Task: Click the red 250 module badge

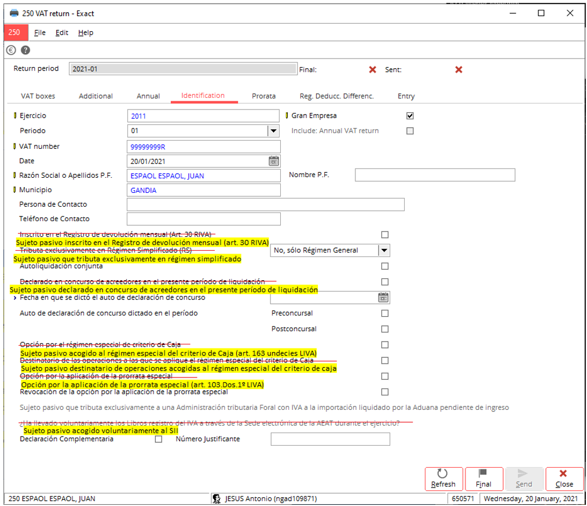Action: (16, 32)
